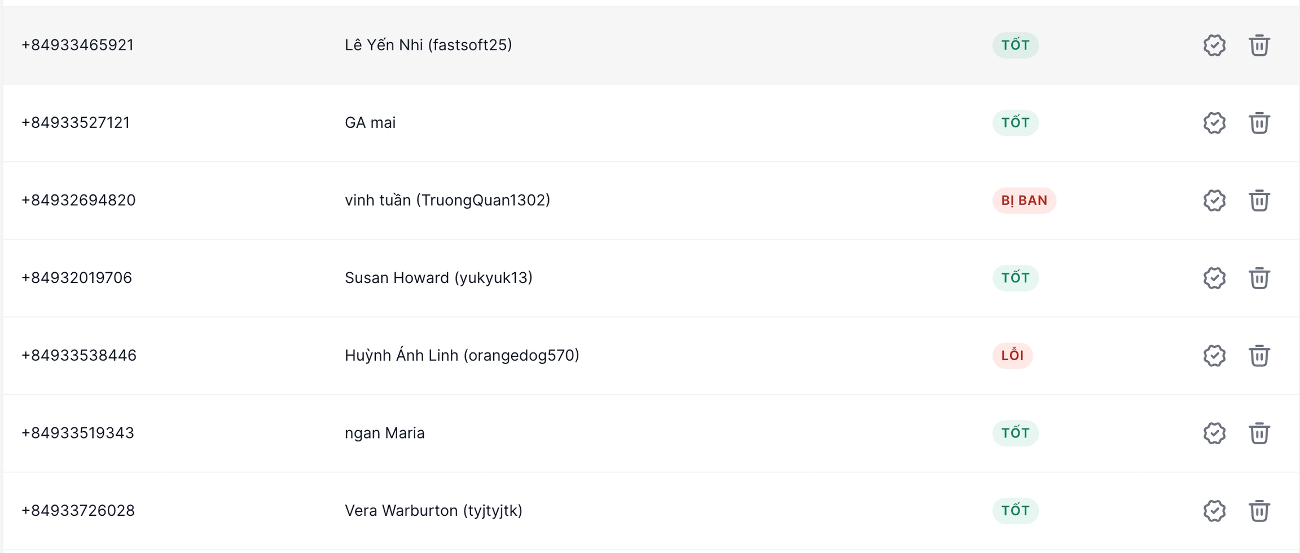Click the BỊ BAN status badge
Viewport: 1300px width, 553px height.
(x=1024, y=201)
